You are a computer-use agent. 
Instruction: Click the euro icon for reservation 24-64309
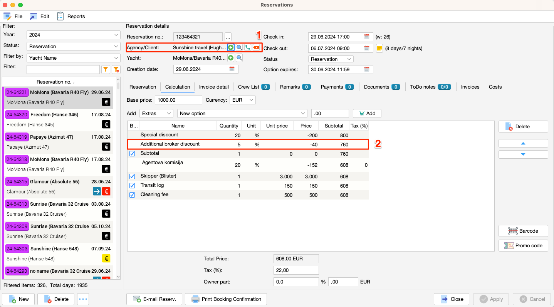(107, 236)
